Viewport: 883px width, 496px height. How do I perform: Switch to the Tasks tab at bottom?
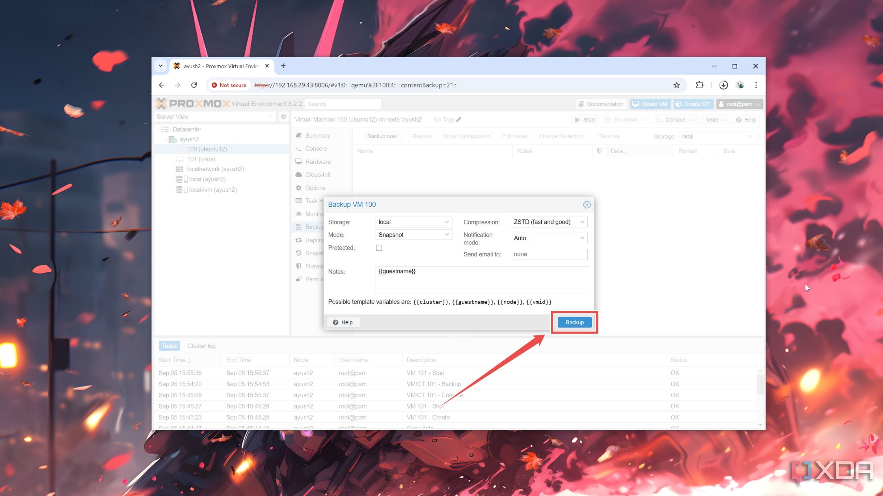pyautogui.click(x=169, y=345)
